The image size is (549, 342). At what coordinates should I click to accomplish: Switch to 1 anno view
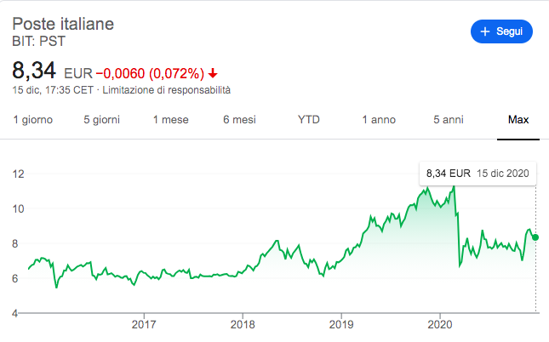379,120
